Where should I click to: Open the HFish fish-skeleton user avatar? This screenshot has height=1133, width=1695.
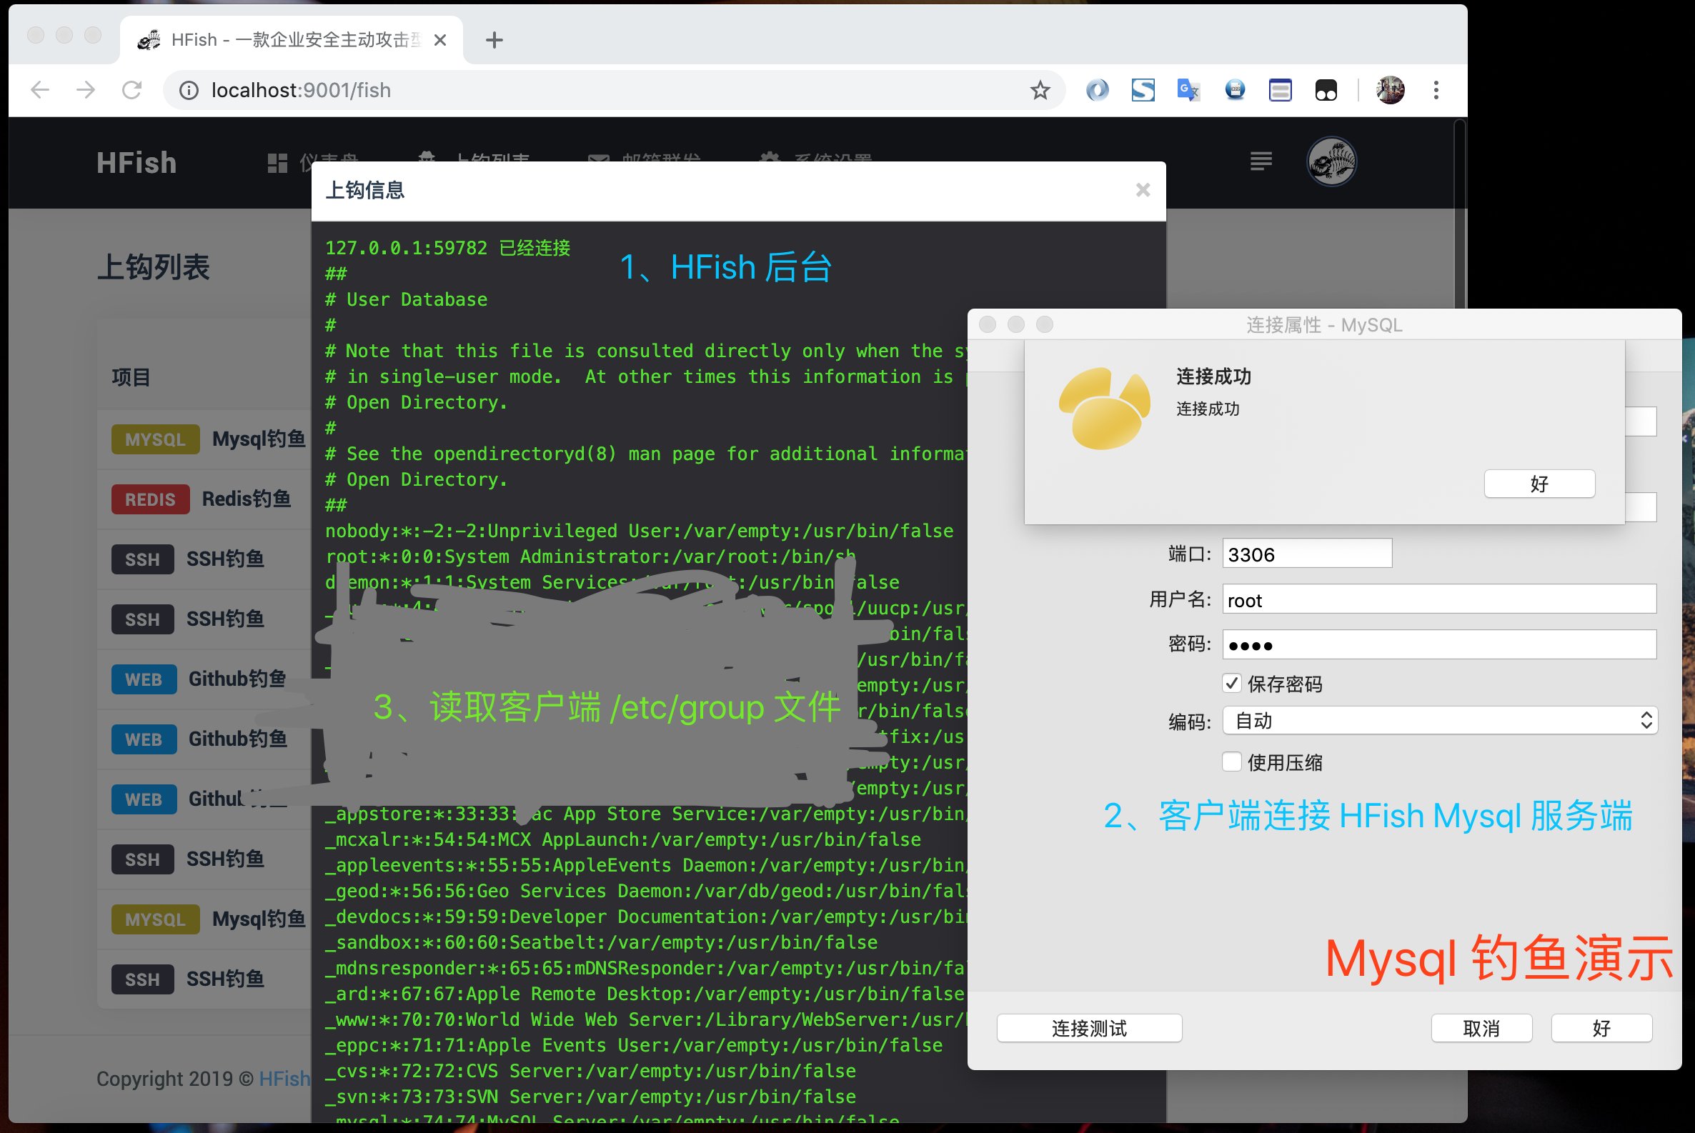[x=1331, y=161]
